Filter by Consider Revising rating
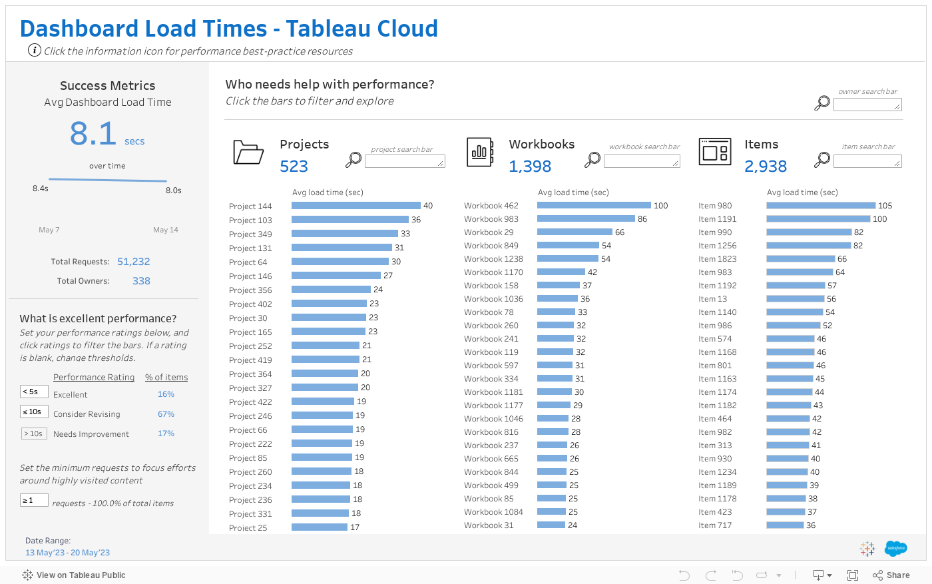Screen dimensions: 932x584 [x=87, y=414]
